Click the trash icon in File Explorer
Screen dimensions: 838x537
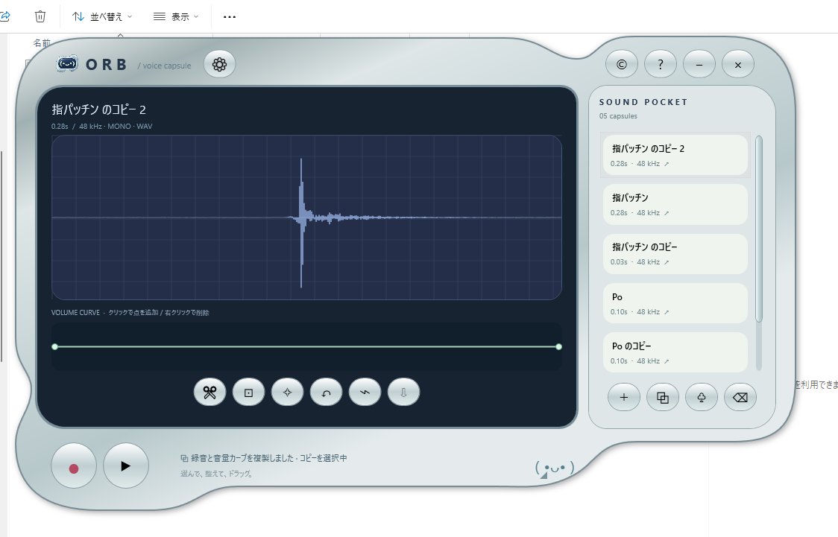click(x=40, y=16)
